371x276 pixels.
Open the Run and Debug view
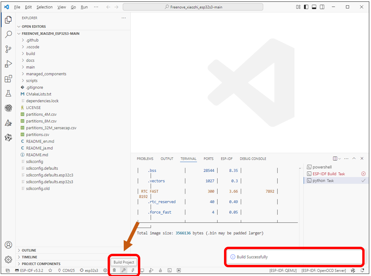(8, 64)
